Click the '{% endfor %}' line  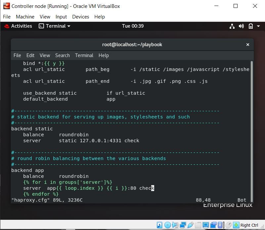[x=41, y=194]
